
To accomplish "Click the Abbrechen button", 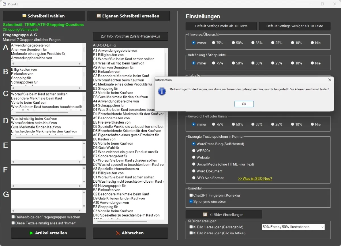I will tap(130, 233).
